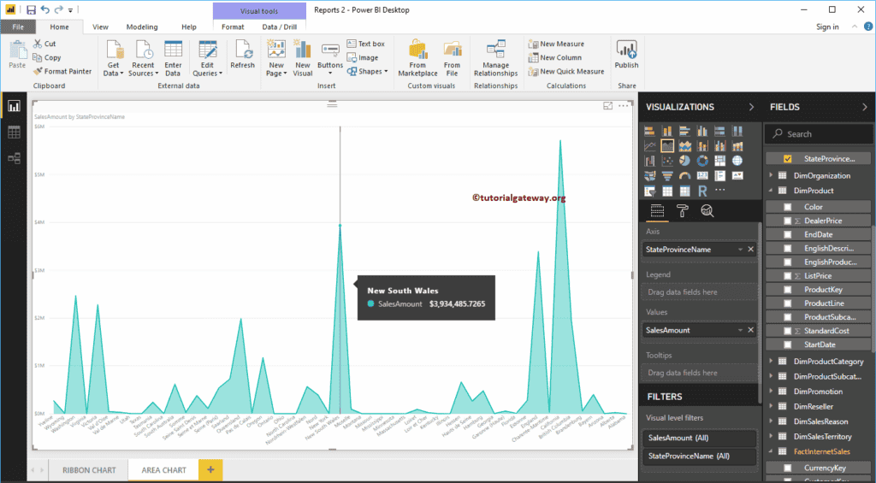This screenshot has width=876, height=483.
Task: Open the Format visual tools tab
Action: [233, 27]
